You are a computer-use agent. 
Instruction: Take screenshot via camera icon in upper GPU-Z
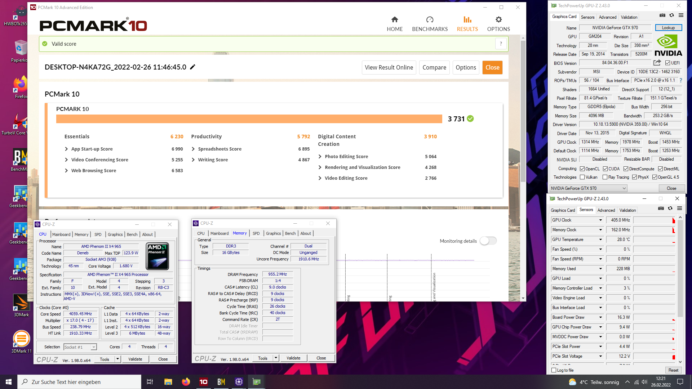tap(662, 15)
